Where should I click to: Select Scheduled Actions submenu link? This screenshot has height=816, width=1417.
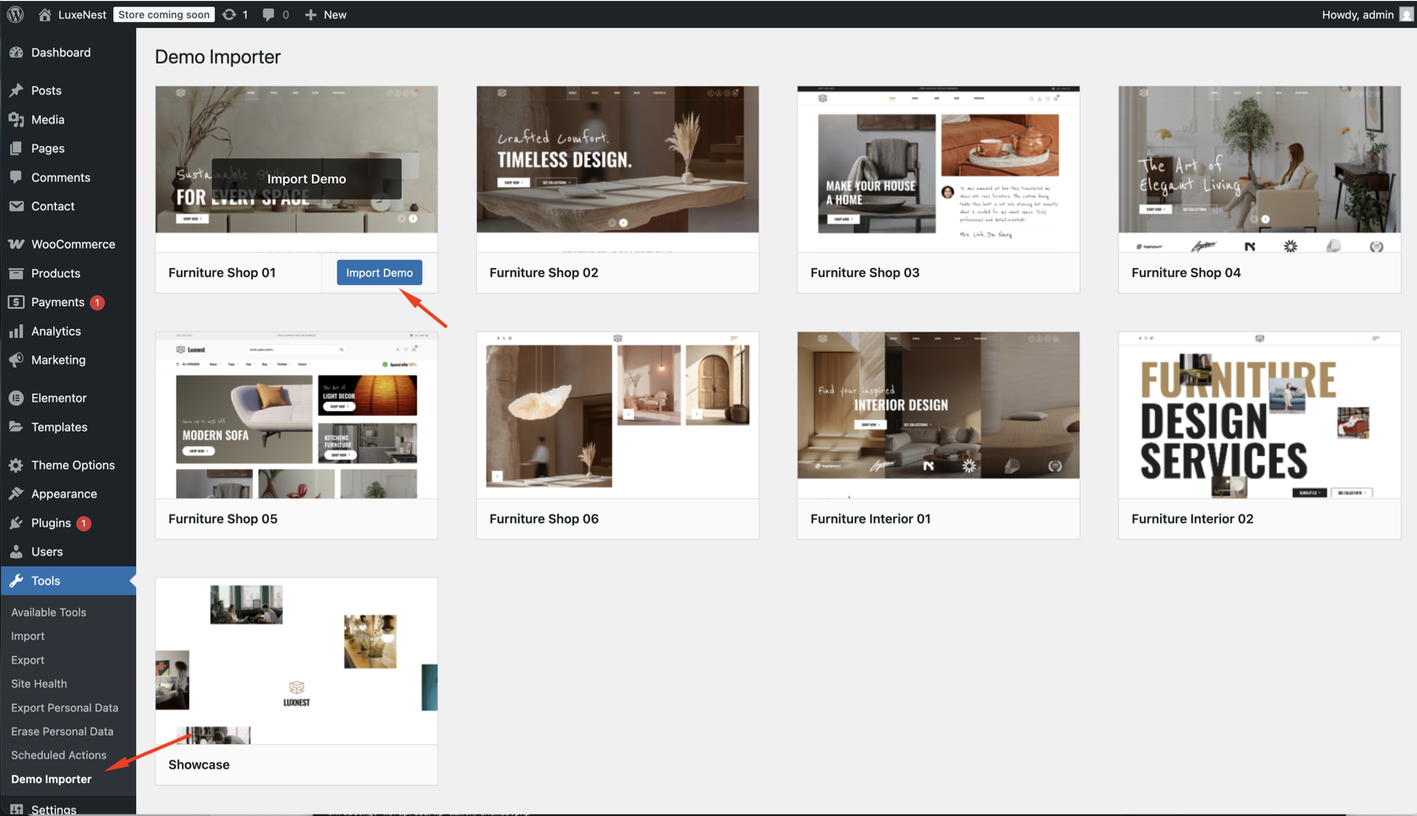[x=58, y=755]
